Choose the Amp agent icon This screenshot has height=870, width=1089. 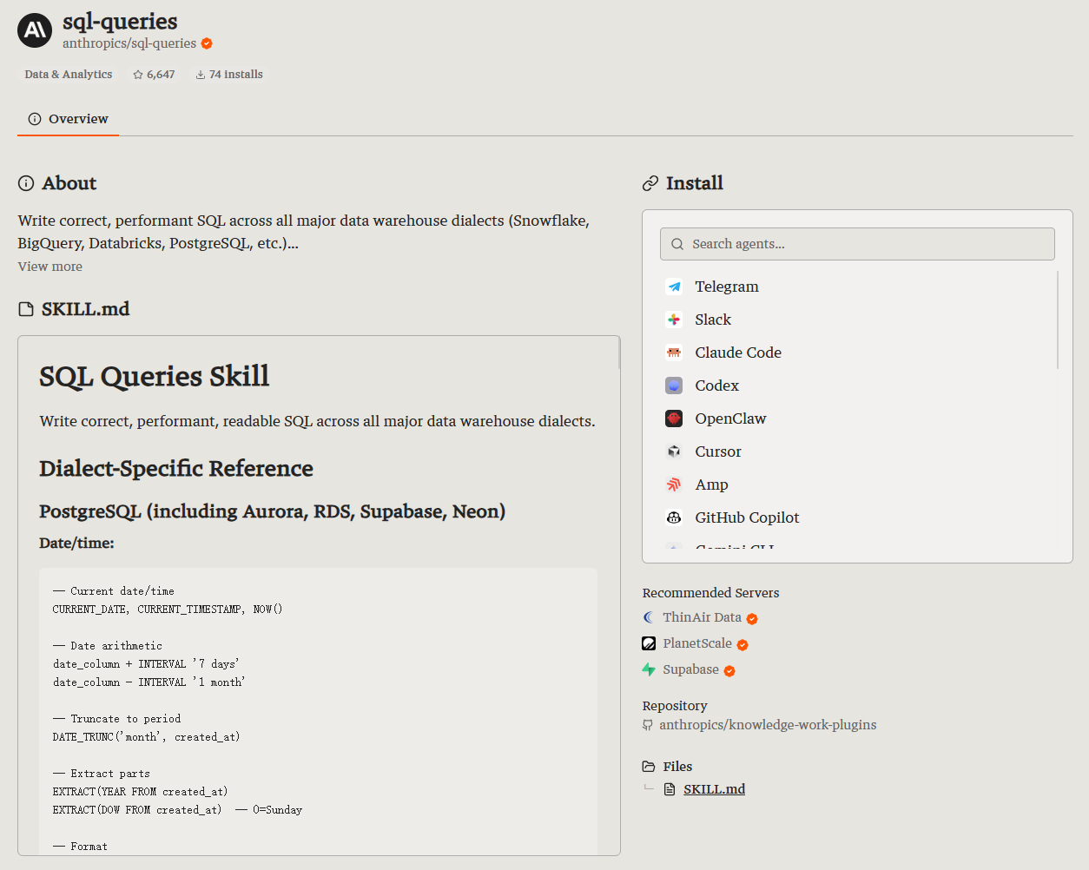point(674,484)
